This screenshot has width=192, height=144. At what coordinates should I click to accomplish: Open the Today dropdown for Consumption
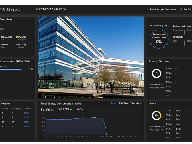pos(28,61)
